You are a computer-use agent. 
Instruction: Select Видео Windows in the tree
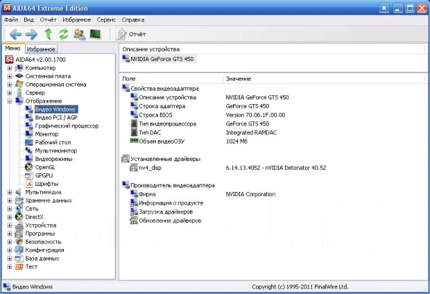55,109
